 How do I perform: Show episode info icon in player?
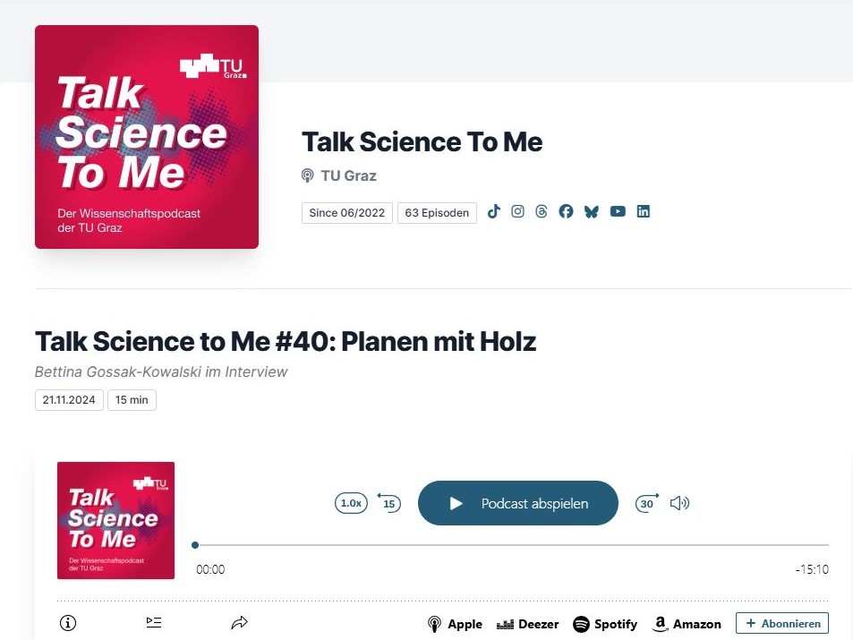tap(67, 623)
